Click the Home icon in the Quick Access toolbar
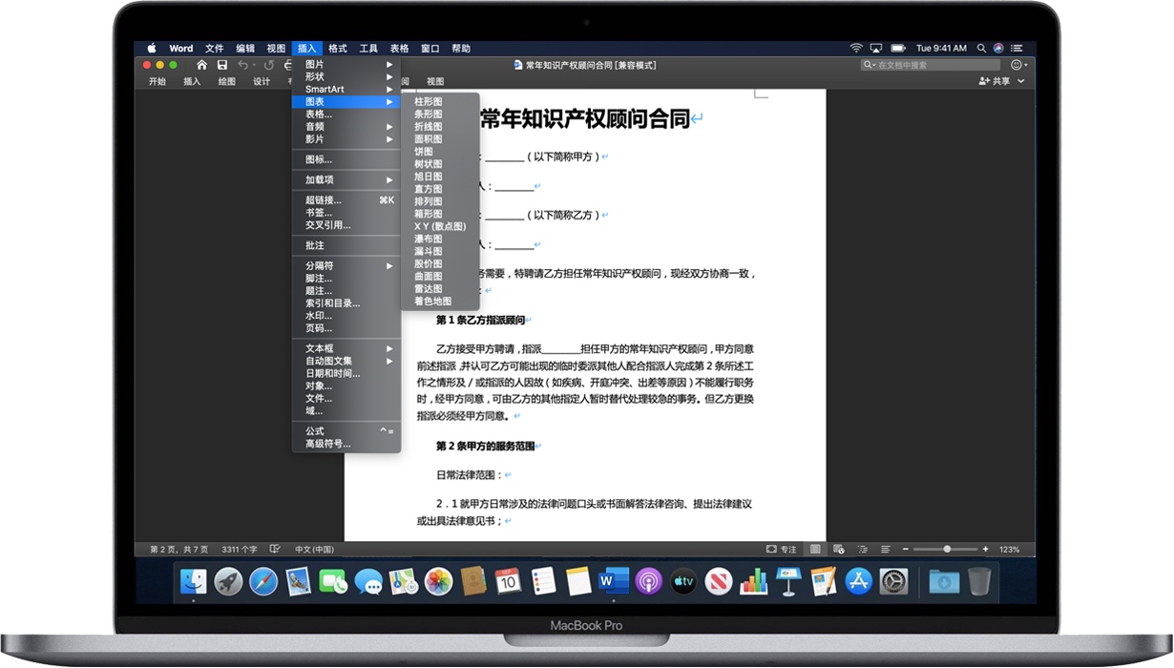 [201, 65]
